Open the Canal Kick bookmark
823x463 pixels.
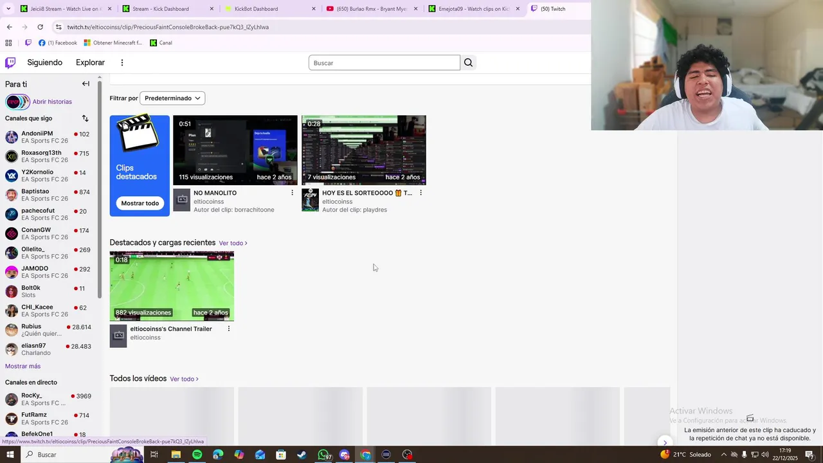pyautogui.click(x=161, y=43)
